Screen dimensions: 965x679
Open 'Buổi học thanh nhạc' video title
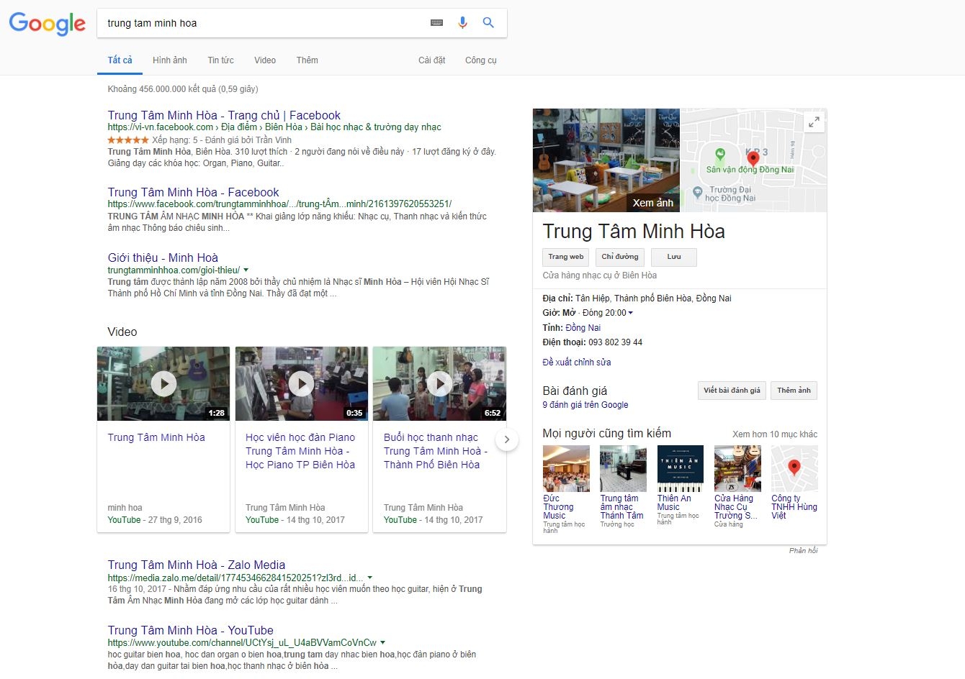436,451
